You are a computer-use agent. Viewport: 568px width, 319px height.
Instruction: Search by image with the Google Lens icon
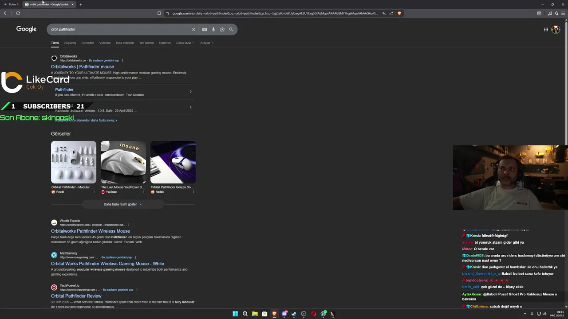tap(222, 29)
